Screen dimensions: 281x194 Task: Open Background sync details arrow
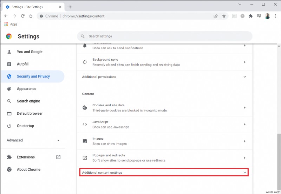[x=244, y=62]
